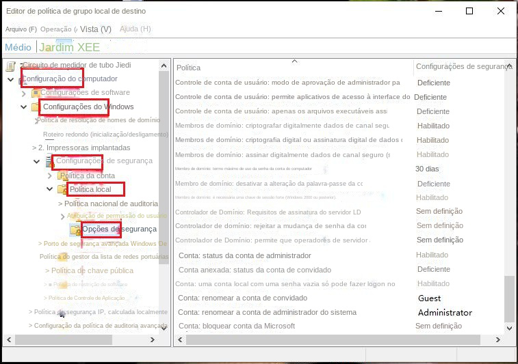Collapse the Configuração do computador node
Viewport: 518px width, 364px height.
[x=11, y=79]
